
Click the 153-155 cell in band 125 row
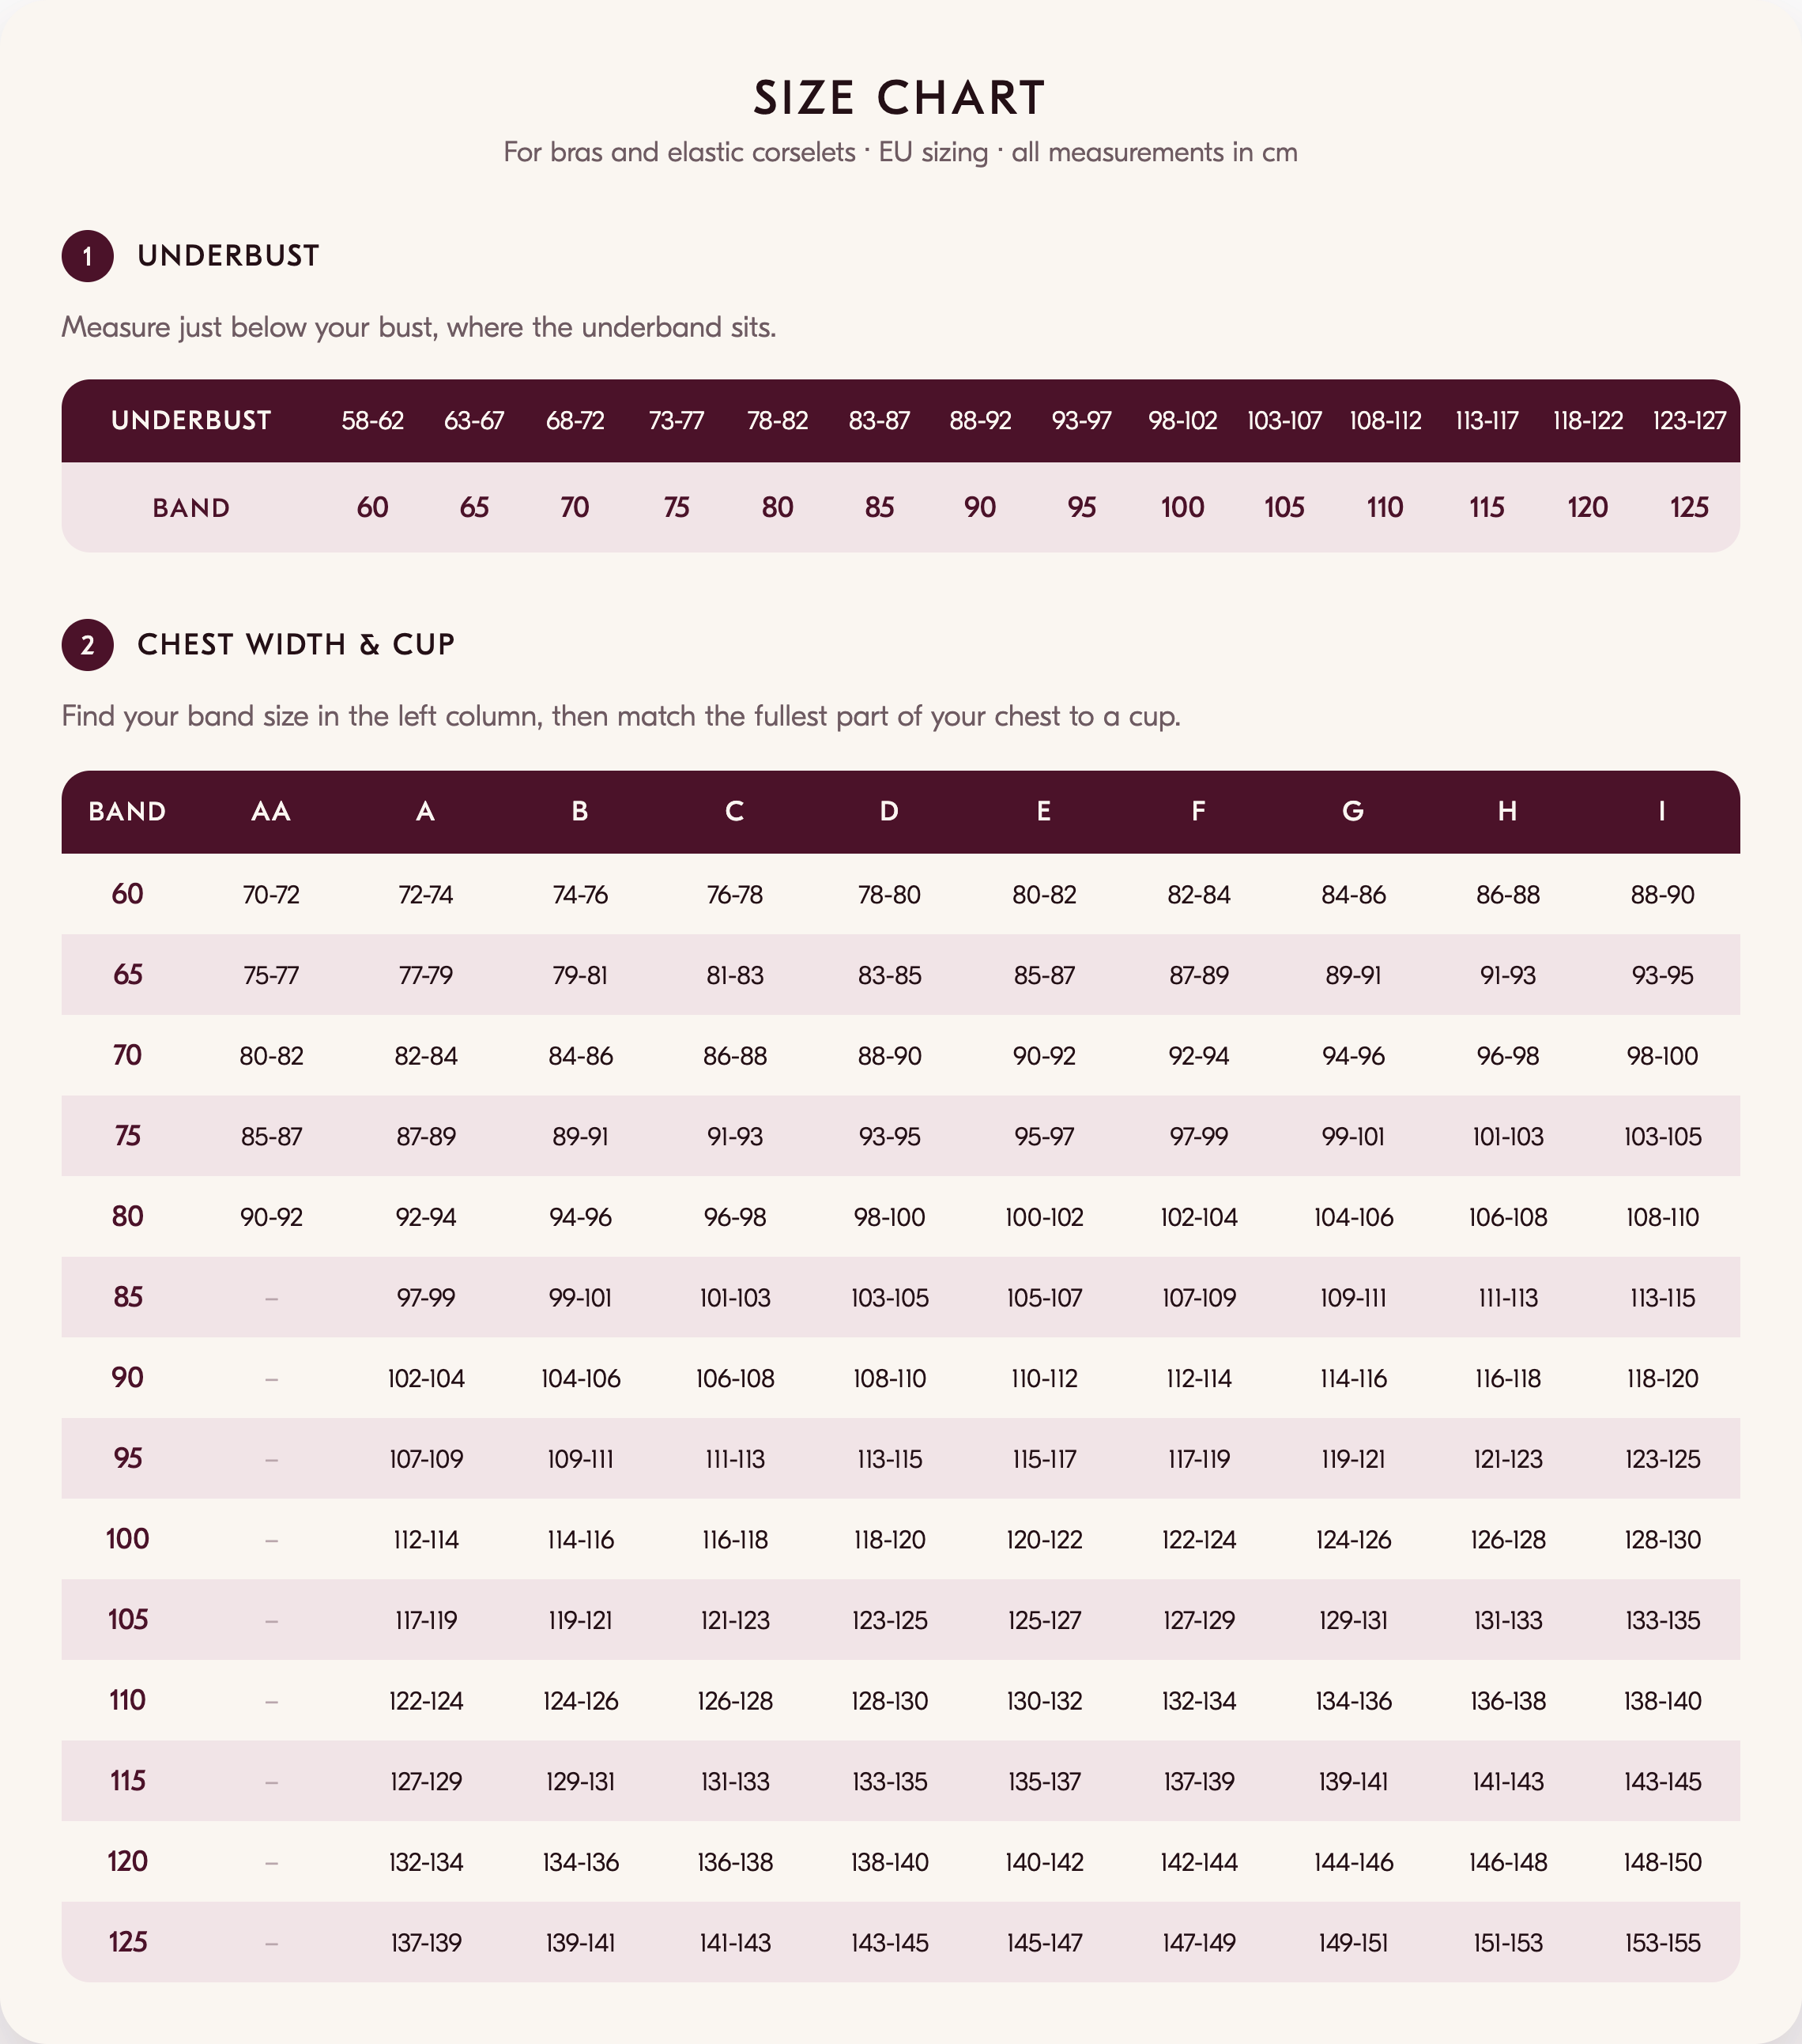pyautogui.click(x=1662, y=1943)
